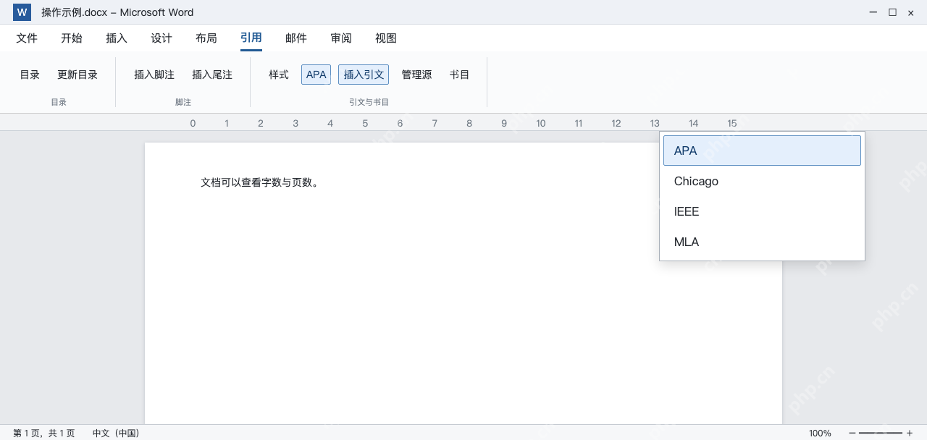
Task: Click the 插入引文 button
Action: click(x=364, y=75)
